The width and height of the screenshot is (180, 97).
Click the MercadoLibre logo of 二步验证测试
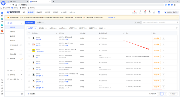pyautogui.click(x=34, y=50)
